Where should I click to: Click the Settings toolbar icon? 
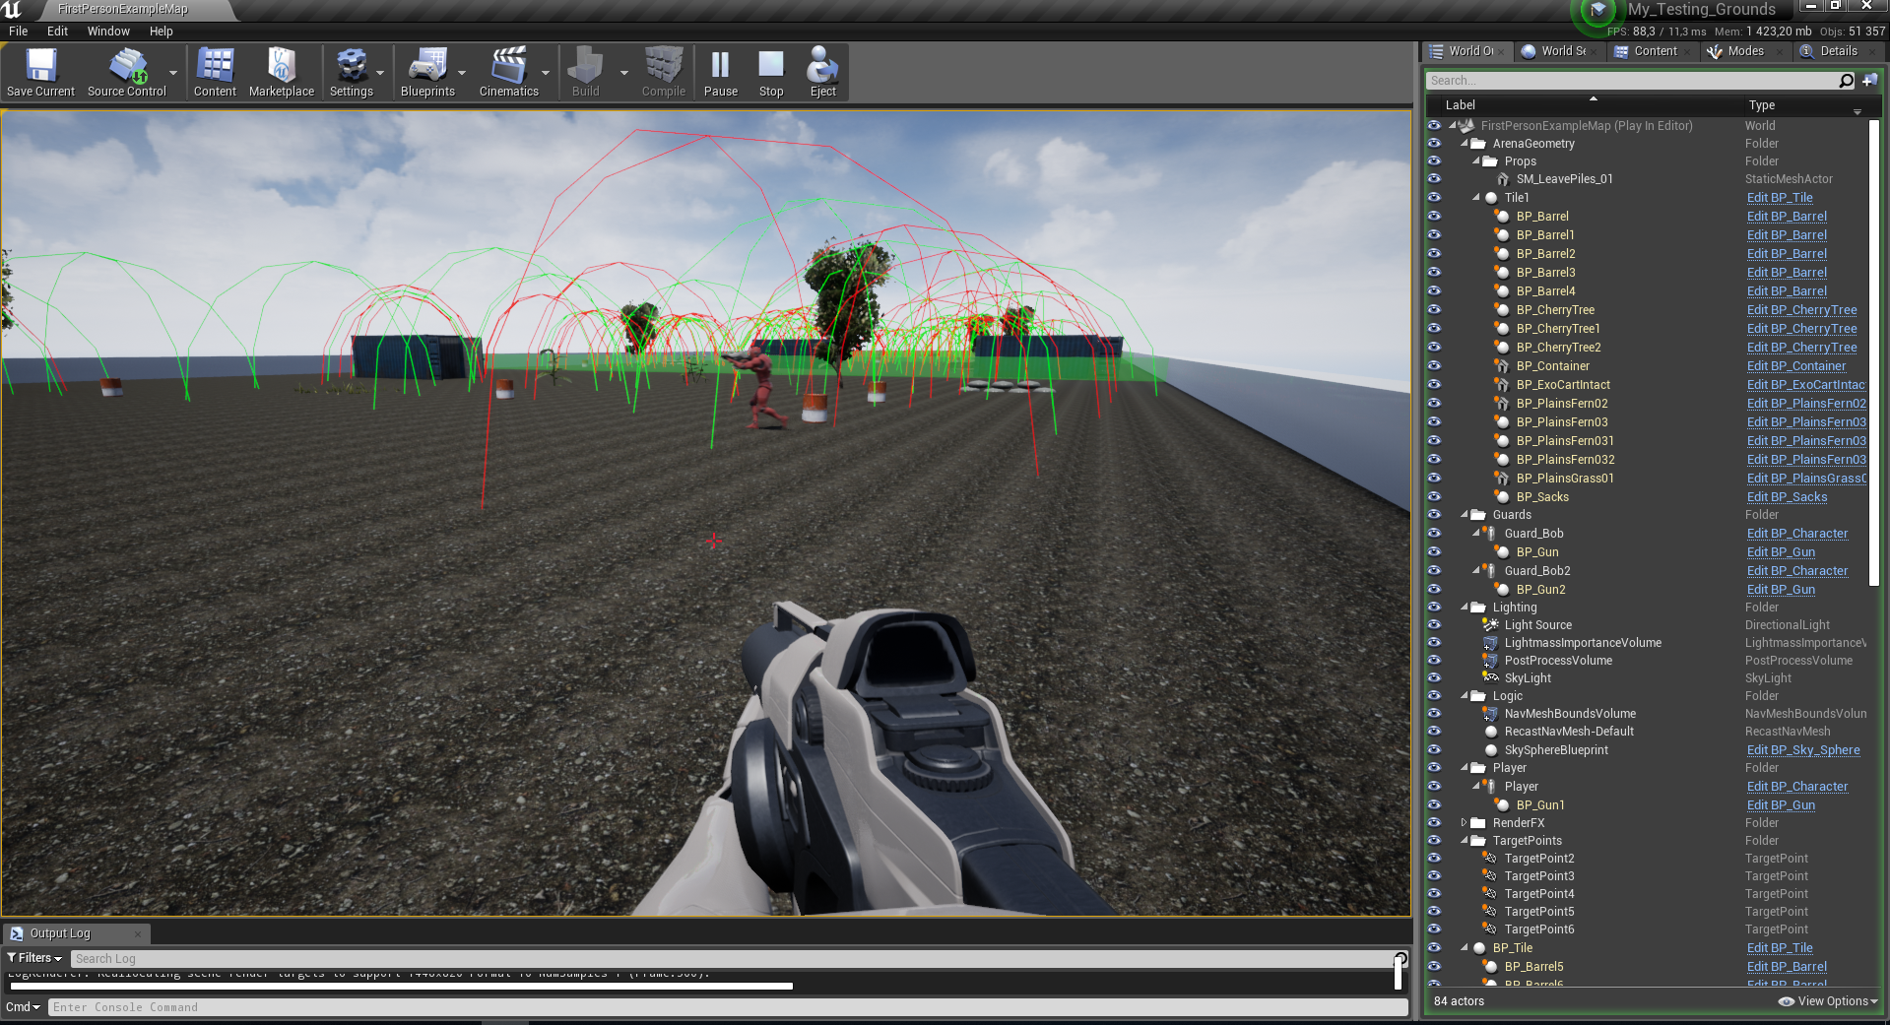point(352,73)
